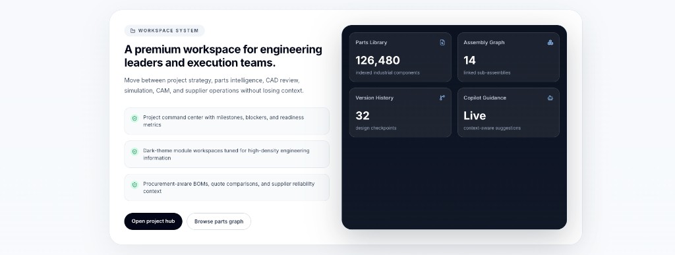Click 'linked sub-assemblies' caption
Viewport: 675px width, 255px height.
click(x=487, y=72)
